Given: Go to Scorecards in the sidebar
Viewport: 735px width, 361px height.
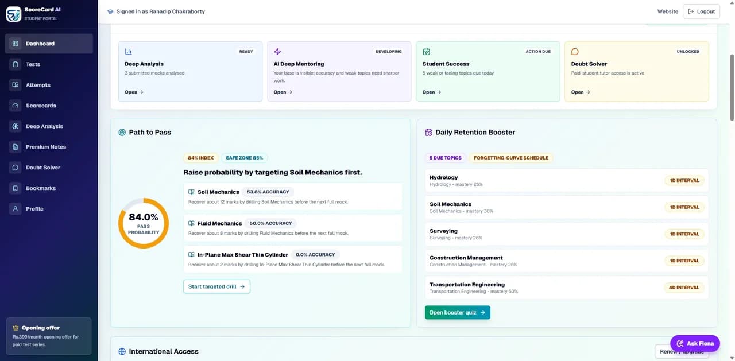Looking at the screenshot, I should pyautogui.click(x=49, y=106).
